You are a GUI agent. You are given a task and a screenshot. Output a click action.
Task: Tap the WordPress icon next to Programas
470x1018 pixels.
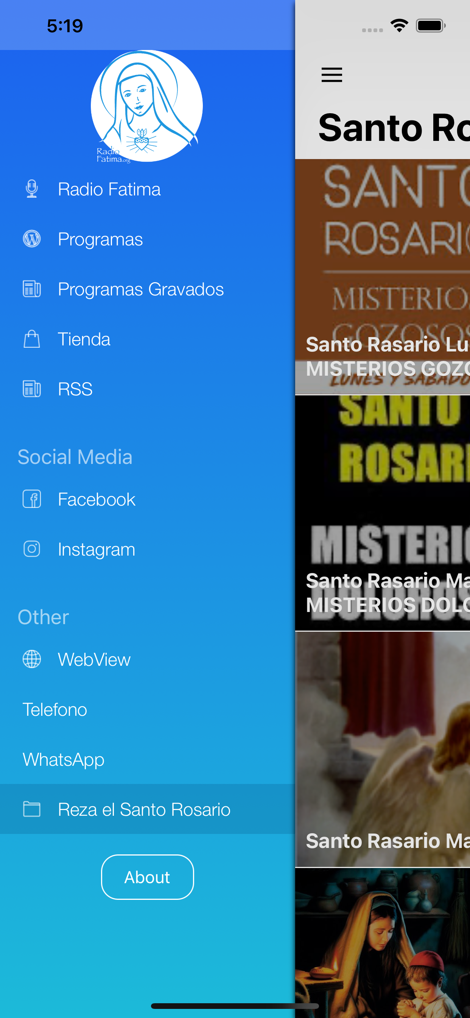pyautogui.click(x=31, y=239)
